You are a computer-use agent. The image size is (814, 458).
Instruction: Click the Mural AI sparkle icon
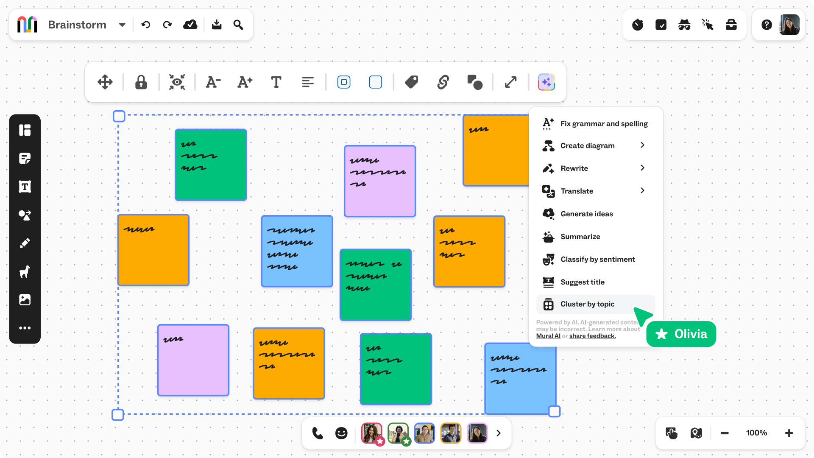click(x=546, y=82)
